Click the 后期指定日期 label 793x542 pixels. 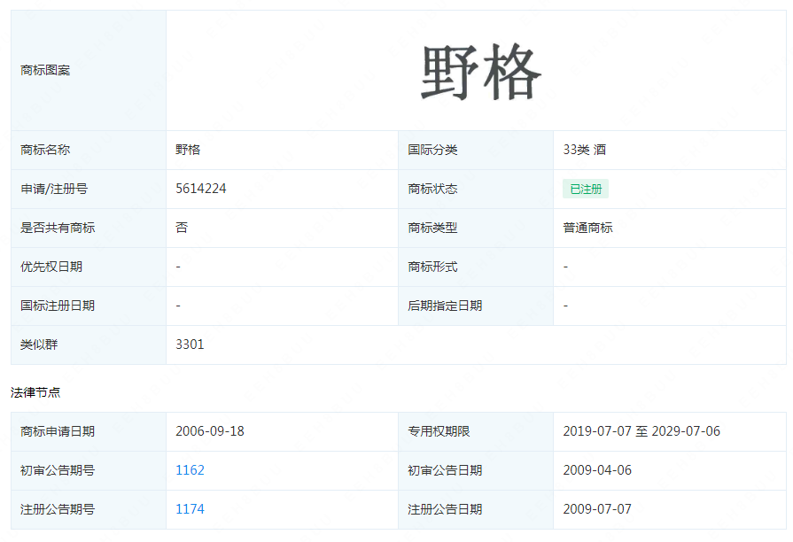pos(445,306)
